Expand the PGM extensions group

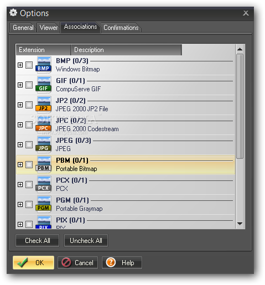(x=20, y=204)
